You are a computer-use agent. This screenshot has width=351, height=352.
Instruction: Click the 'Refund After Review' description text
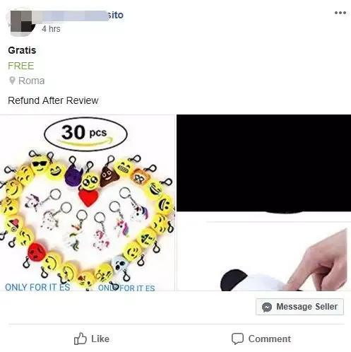(53, 100)
